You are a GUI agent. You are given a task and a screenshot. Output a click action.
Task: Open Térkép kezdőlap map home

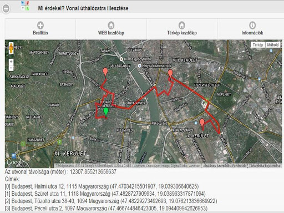[182, 28]
